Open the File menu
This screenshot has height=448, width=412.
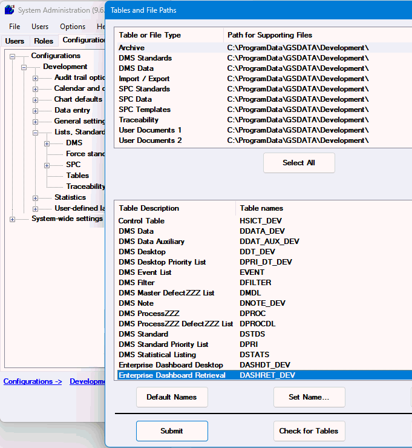point(15,27)
